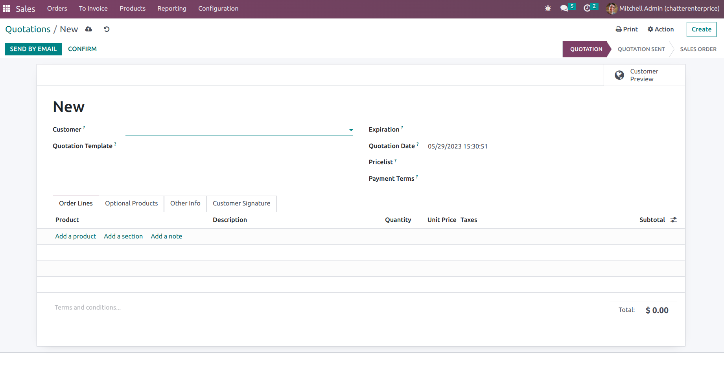This screenshot has height=374, width=724.
Task: Click the Add a product link
Action: (76, 236)
